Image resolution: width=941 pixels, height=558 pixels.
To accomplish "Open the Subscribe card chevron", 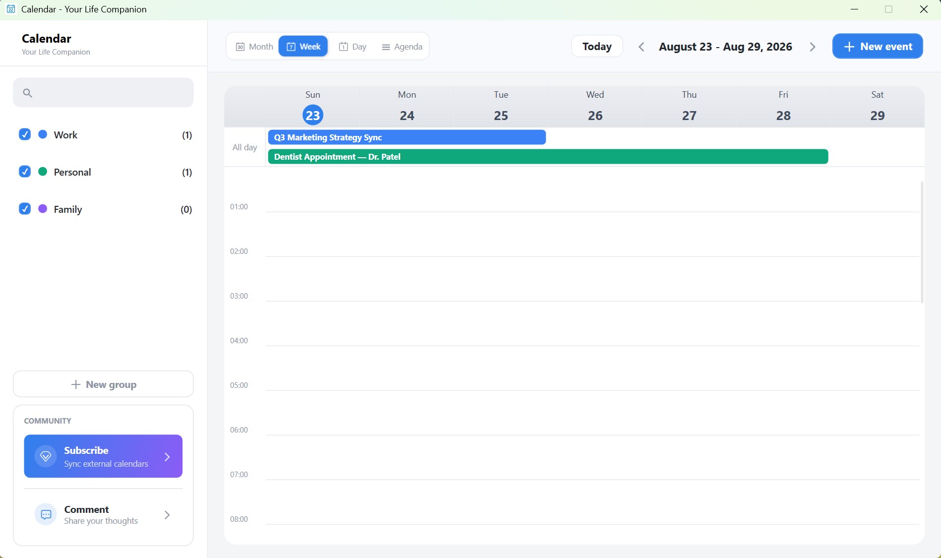I will click(x=167, y=457).
